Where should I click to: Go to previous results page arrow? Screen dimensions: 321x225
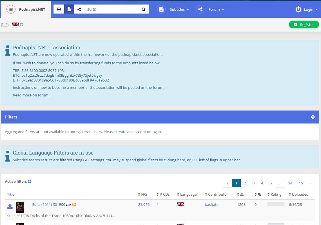tap(228, 183)
